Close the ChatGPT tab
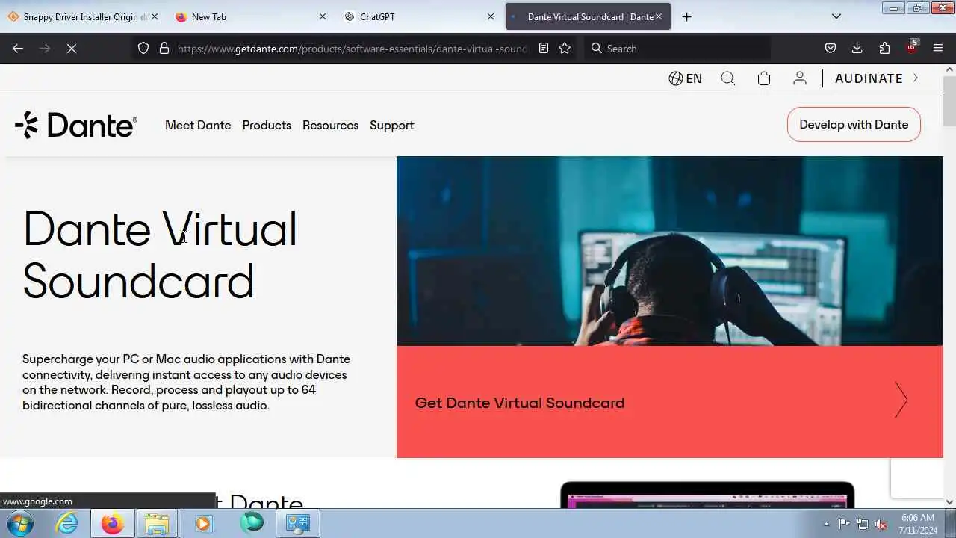Viewport: 956px width, 538px height. pos(491,16)
